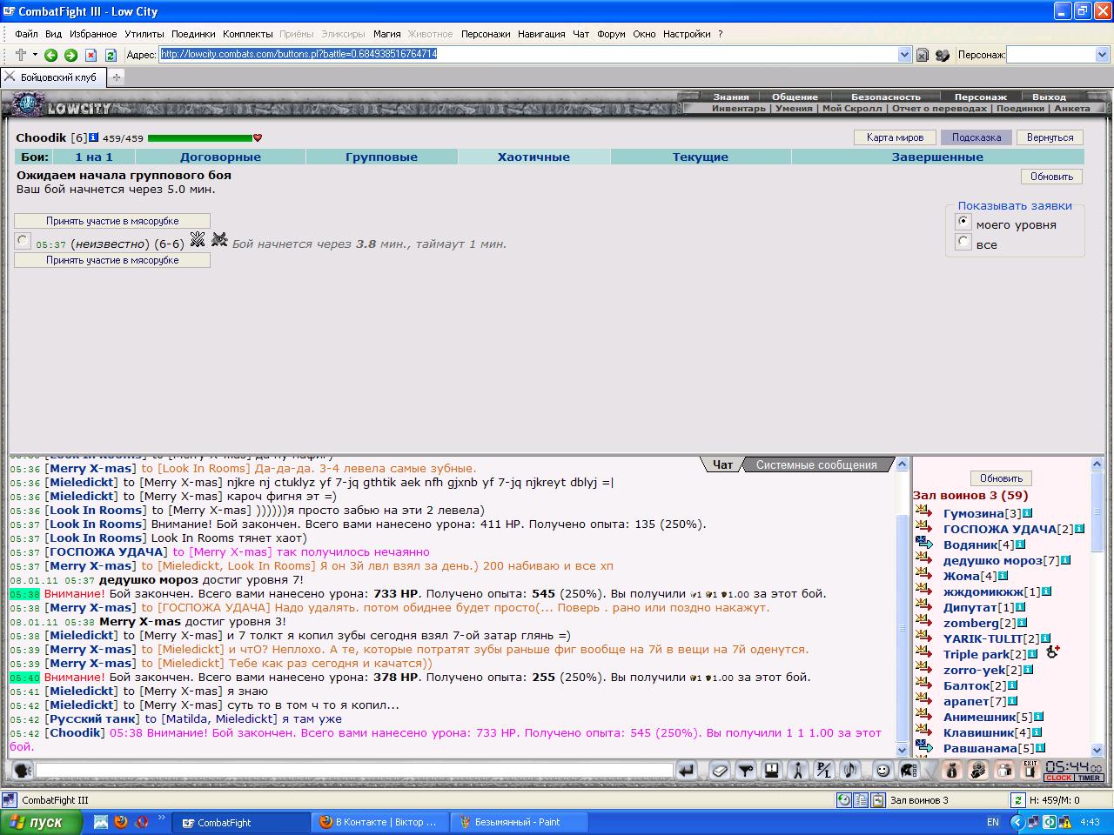The image size is (1114, 835).
Task: Open the Персонаж selection combo box
Action: (1057, 55)
